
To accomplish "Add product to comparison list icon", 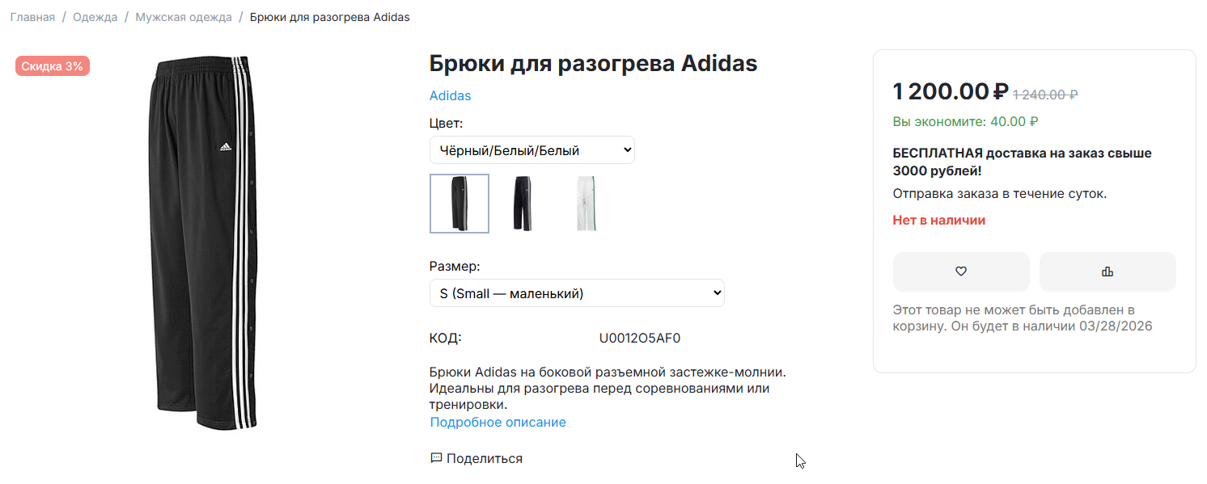I will click(1107, 271).
